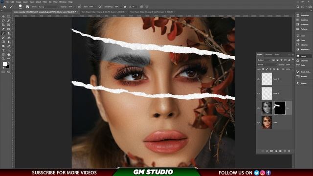Select the bottom color portrait layer thumbnail
Viewport: 313px width, 176px height.
(267, 123)
